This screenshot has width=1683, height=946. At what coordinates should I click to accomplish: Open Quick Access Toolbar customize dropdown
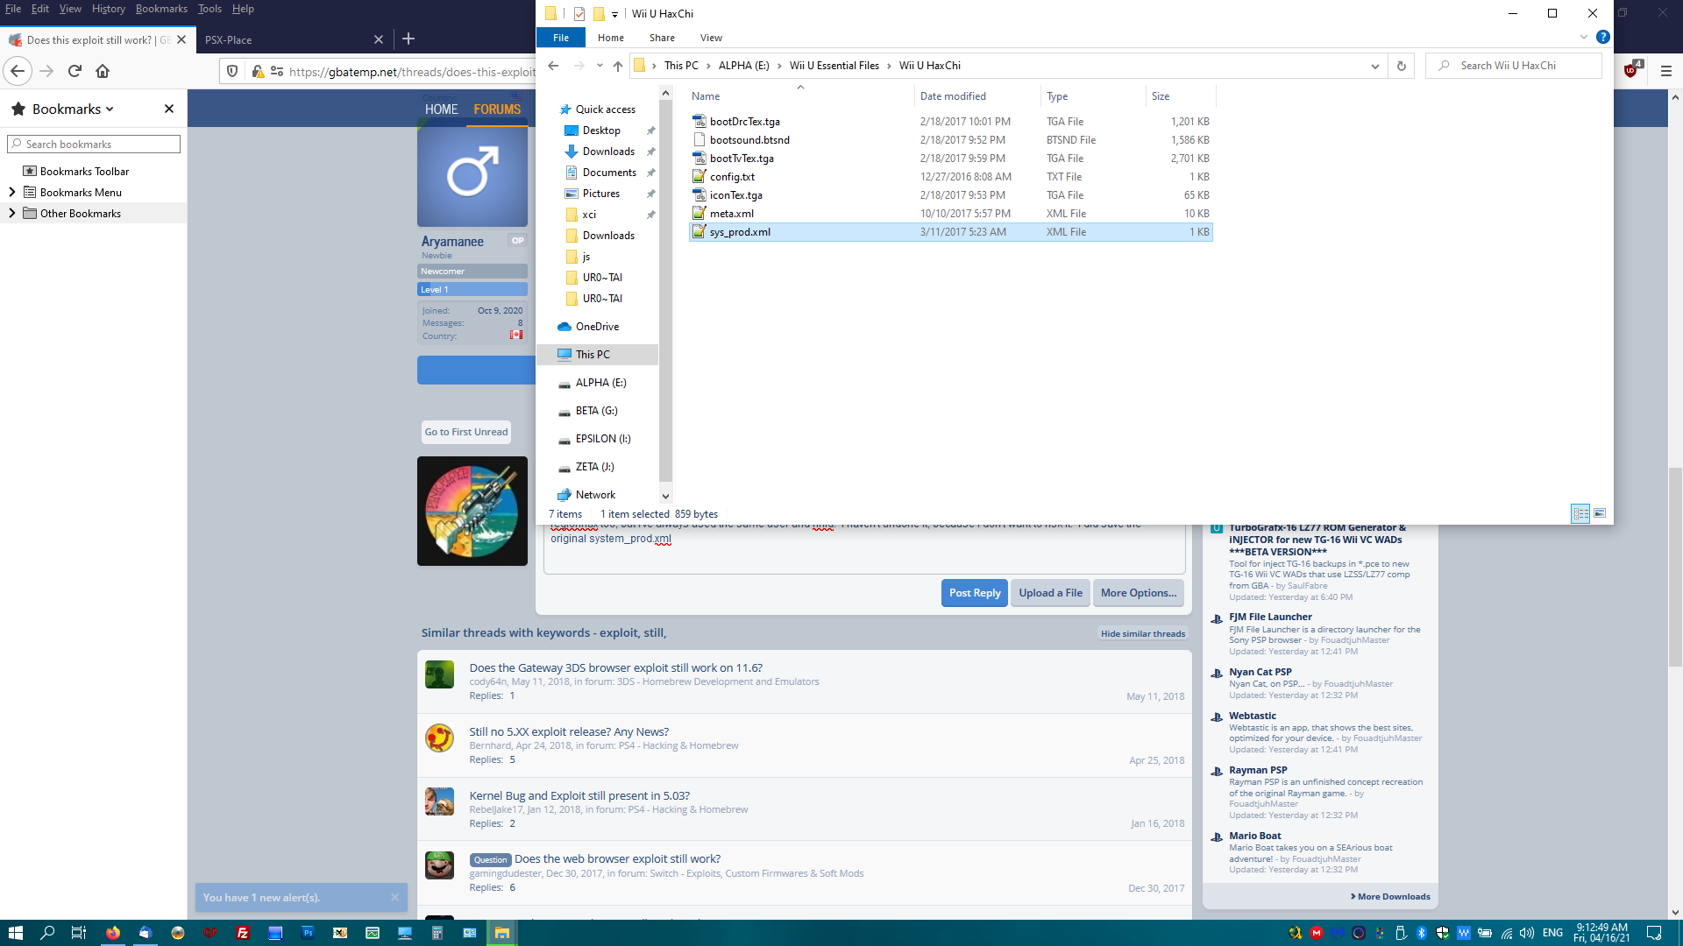[x=614, y=14]
